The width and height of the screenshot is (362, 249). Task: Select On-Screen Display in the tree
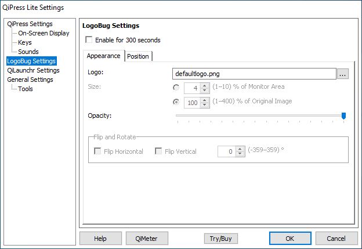44,33
